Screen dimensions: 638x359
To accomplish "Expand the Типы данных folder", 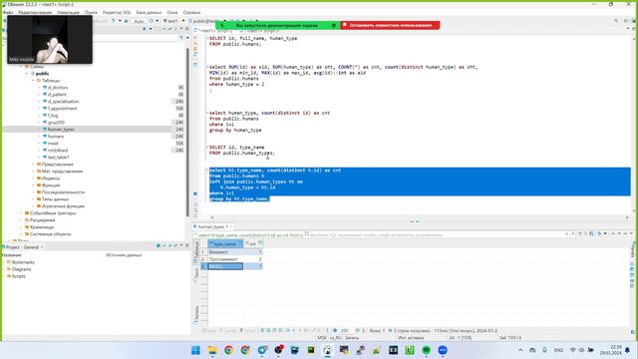I will 33,199.
